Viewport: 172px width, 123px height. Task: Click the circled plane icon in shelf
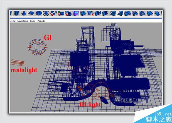tap(46, 13)
